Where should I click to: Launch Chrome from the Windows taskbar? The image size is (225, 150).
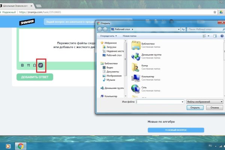click(x=20, y=146)
